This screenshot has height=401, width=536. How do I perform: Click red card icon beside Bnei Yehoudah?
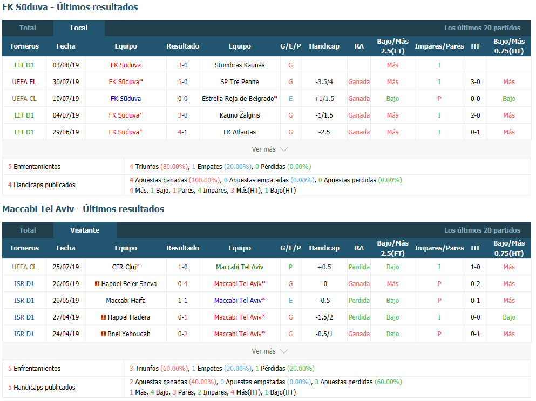click(104, 334)
